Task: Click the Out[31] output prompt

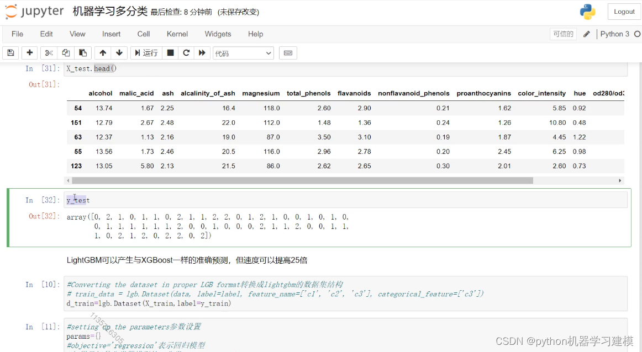Action: click(x=44, y=84)
